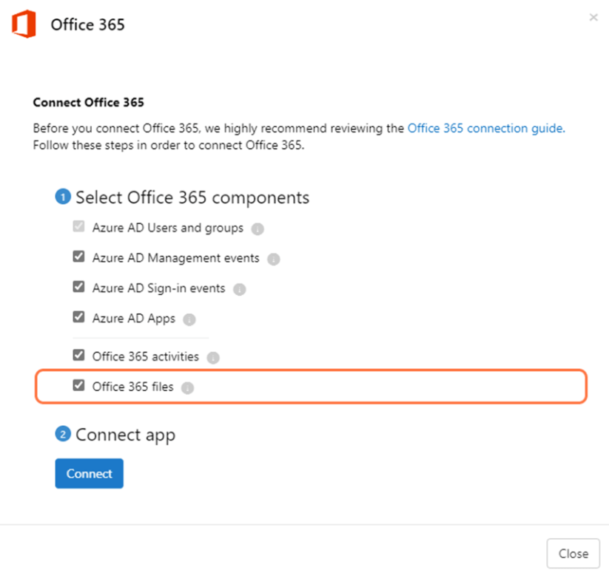609x573 pixels.
Task: Click the step 1 numbered badge
Action: [x=63, y=197]
